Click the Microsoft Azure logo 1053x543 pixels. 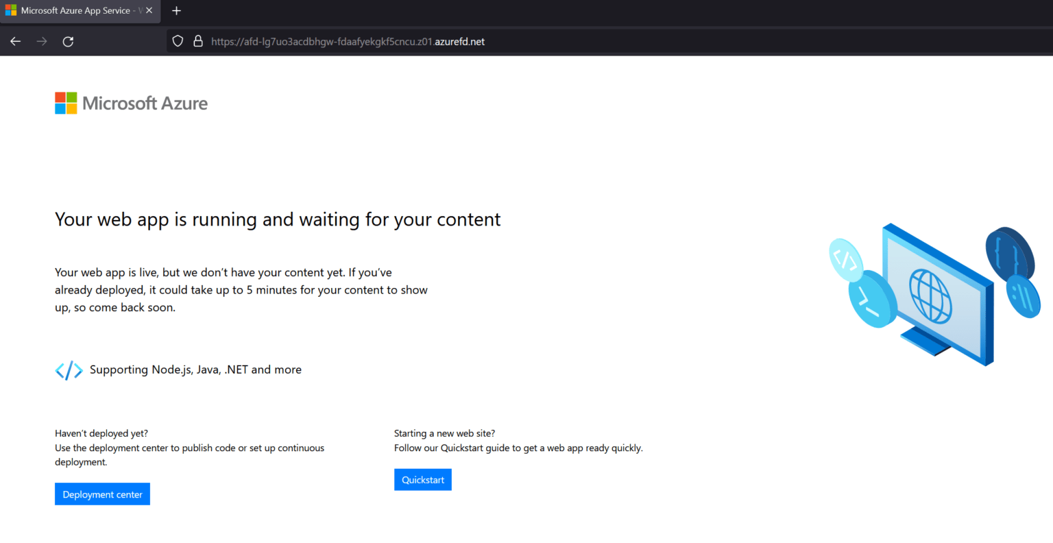[x=130, y=103]
